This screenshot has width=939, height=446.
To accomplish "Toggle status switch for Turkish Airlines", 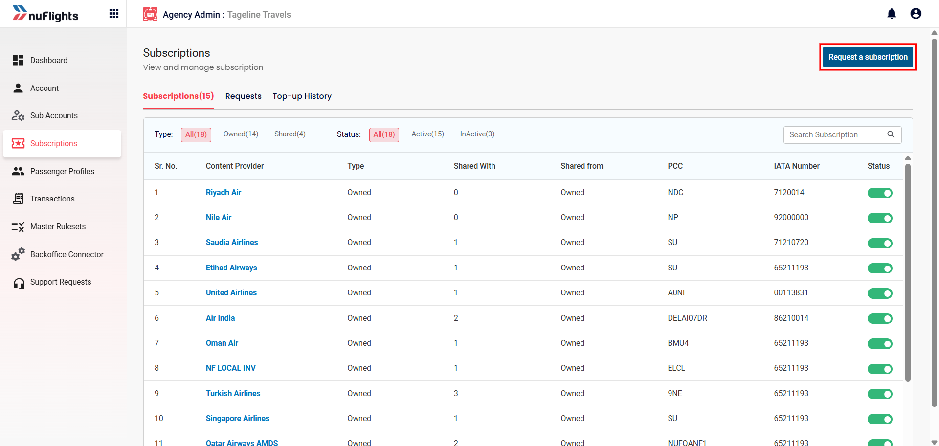I will (880, 394).
